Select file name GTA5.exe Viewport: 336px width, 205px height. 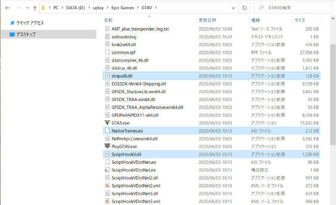coord(121,123)
